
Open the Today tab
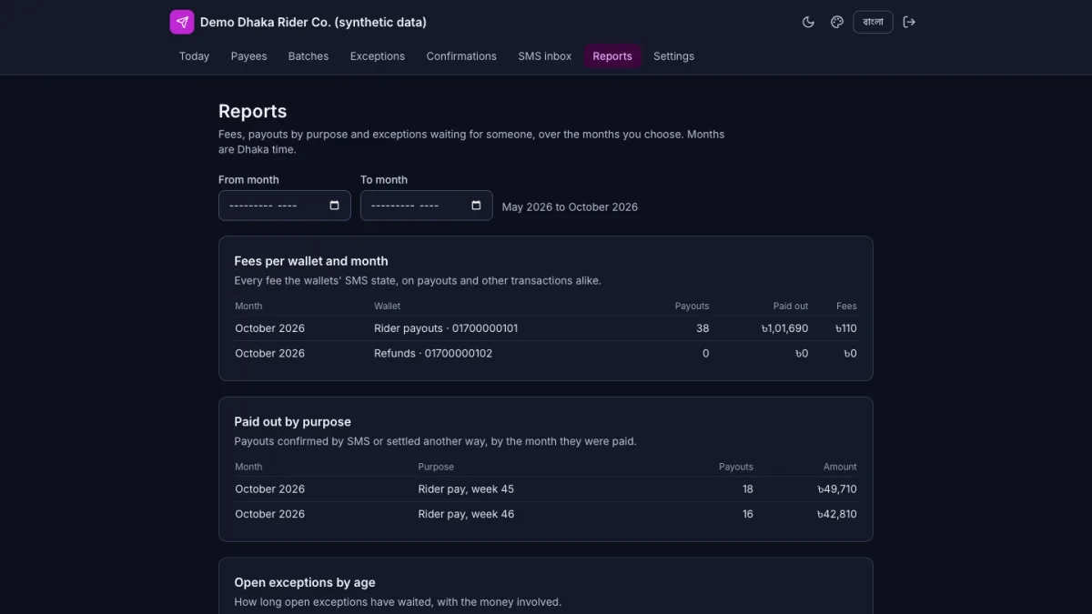click(194, 56)
